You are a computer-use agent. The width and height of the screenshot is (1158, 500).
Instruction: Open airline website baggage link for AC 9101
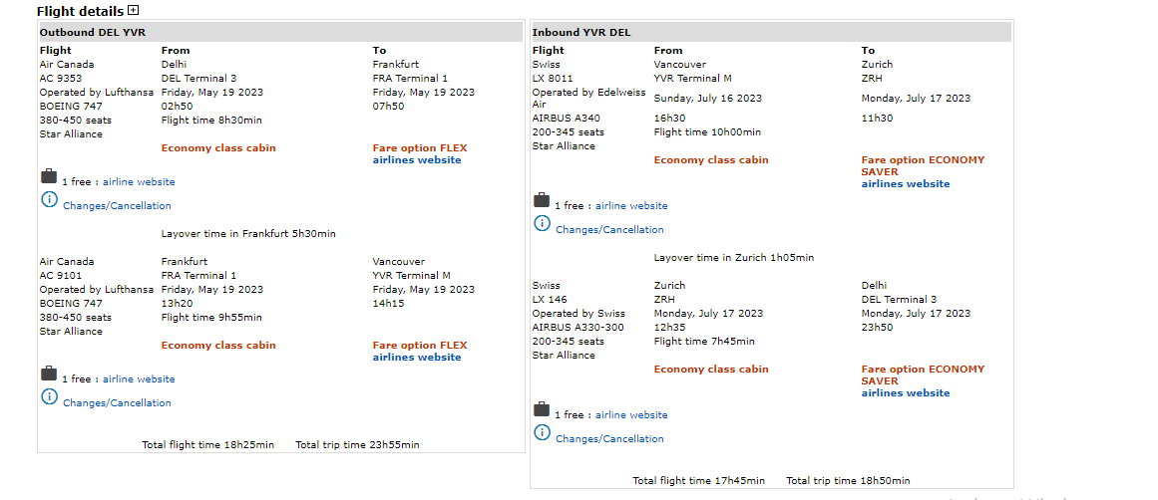point(139,379)
